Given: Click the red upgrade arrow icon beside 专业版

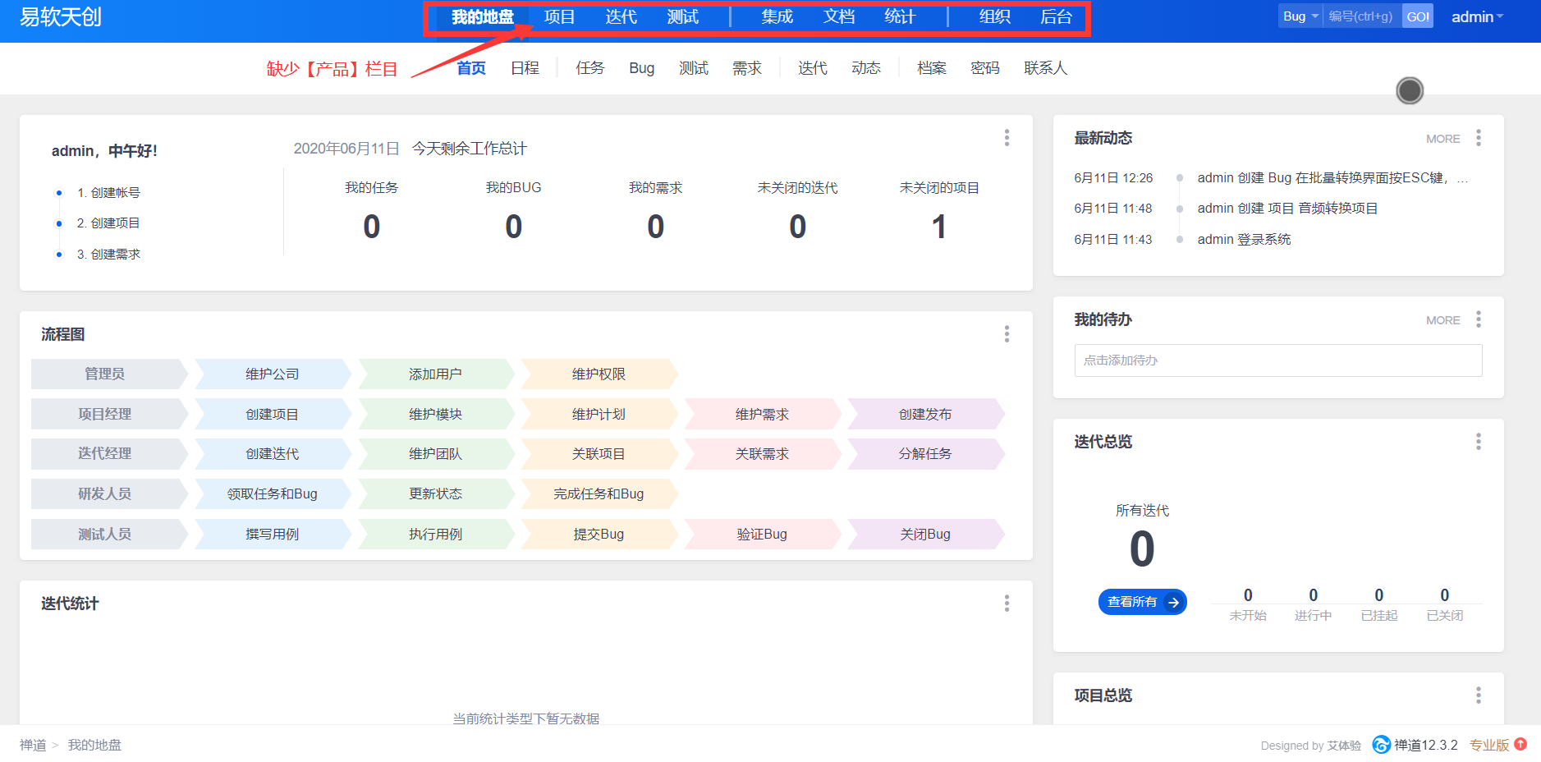Looking at the screenshot, I should pyautogui.click(x=1520, y=744).
